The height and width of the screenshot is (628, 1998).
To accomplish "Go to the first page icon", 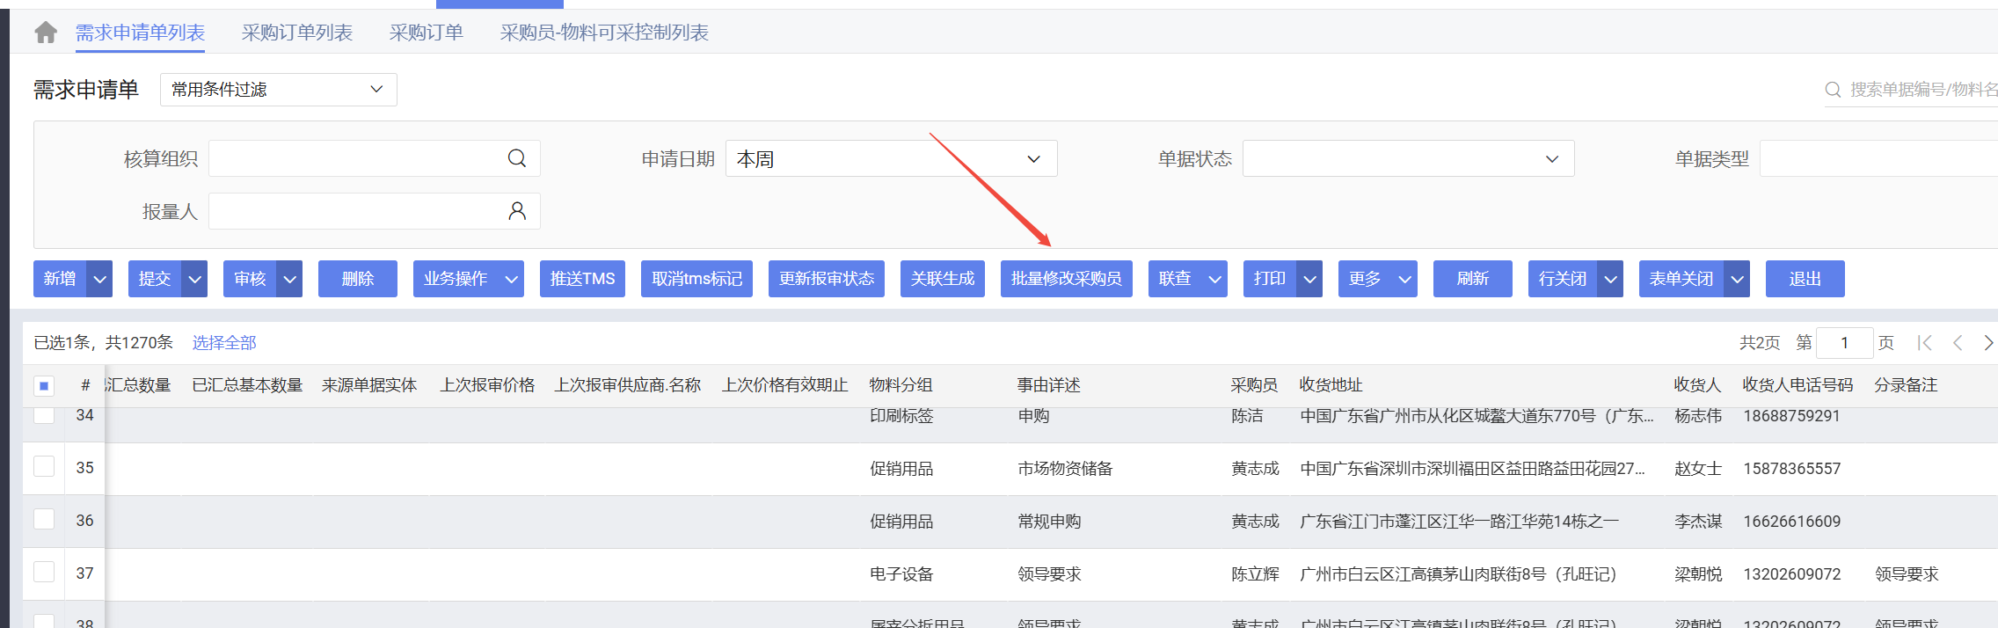I will tap(1924, 343).
